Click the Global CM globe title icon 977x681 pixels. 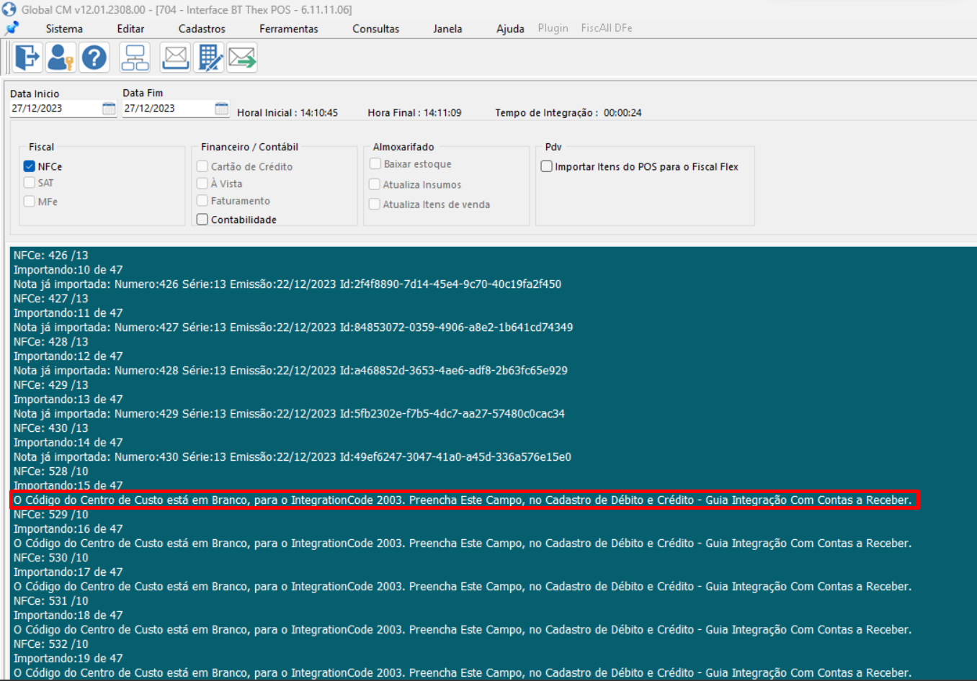click(x=9, y=9)
